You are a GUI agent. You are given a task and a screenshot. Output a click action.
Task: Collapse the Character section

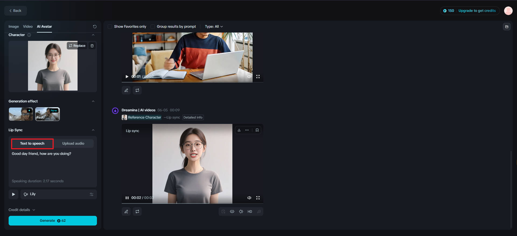[93, 35]
